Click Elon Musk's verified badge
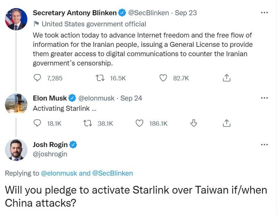This screenshot has height=215, width=278. click(73, 98)
